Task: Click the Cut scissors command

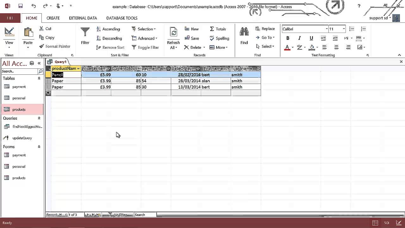Action: (x=45, y=28)
